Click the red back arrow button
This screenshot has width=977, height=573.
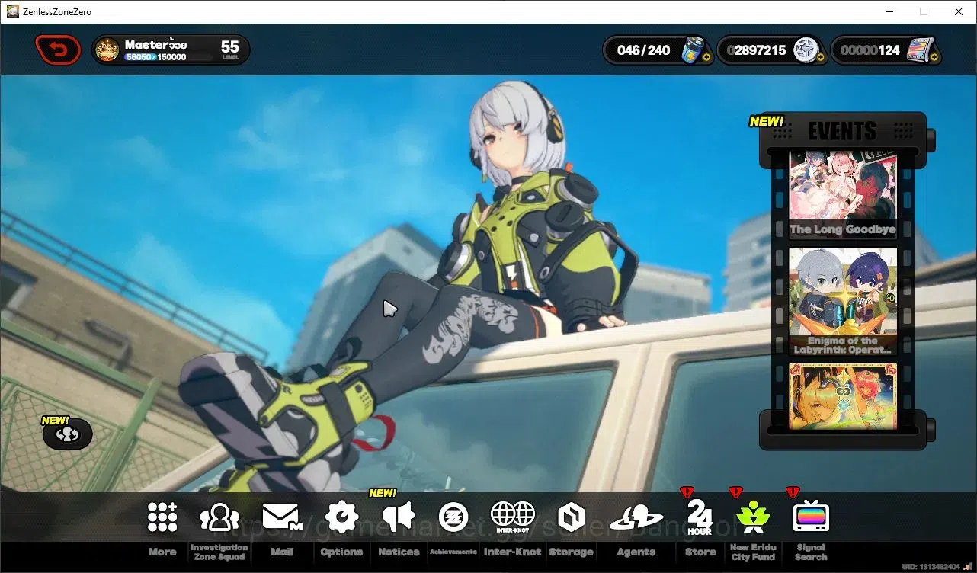[58, 50]
